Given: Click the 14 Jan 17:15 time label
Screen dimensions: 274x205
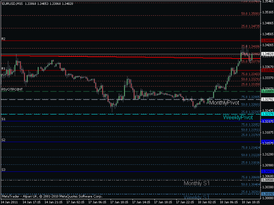Looking at the screenshot, I should (x=32, y=202).
